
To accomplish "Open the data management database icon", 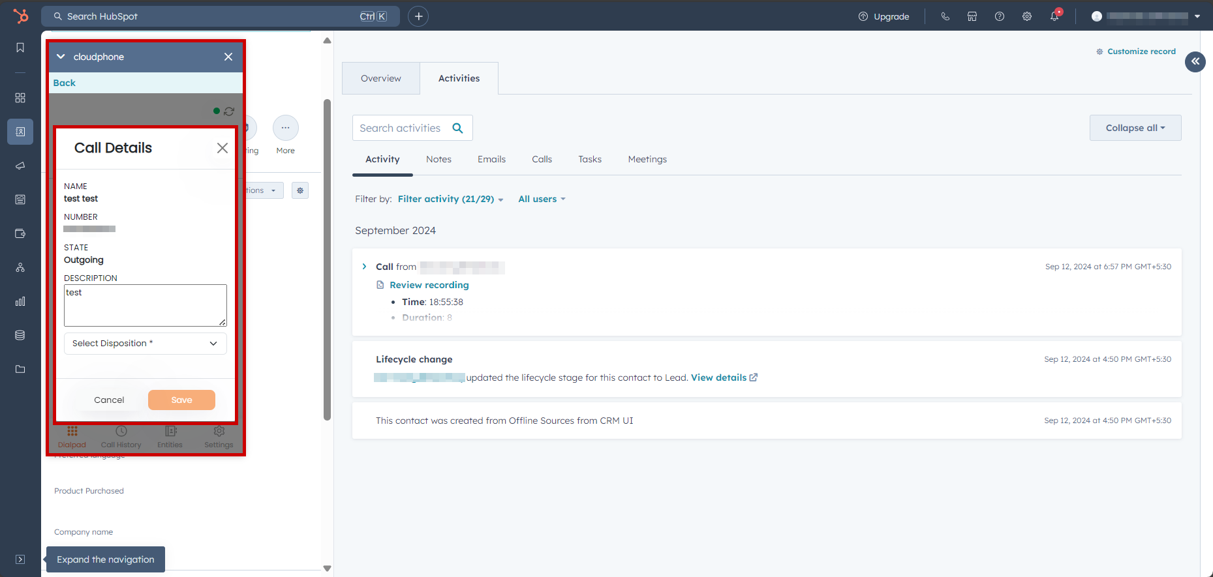I will coord(20,335).
